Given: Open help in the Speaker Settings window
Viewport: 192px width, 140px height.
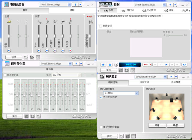Looking at the screenshot, I should coord(171,77).
